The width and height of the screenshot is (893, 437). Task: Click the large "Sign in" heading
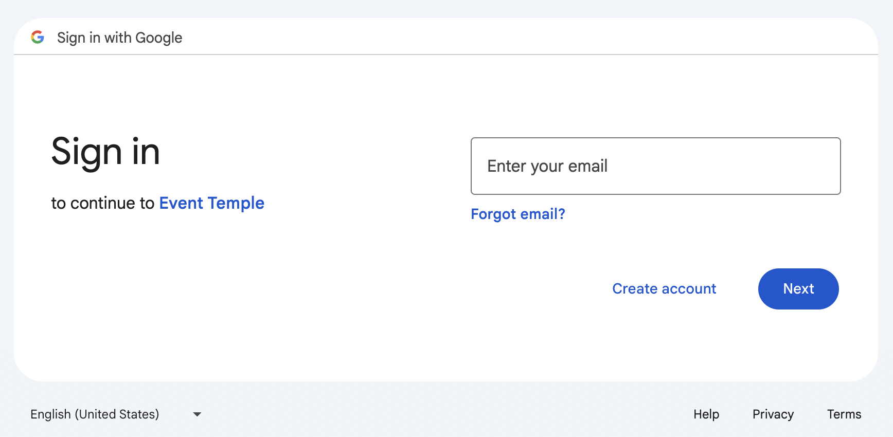tap(105, 152)
